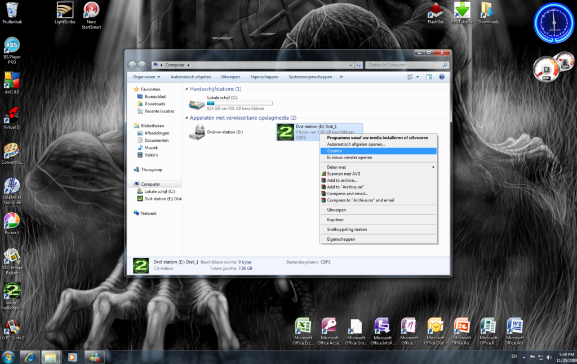Select the iw4sp Snelkoppeling desktop icon
The height and width of the screenshot is (364, 577).
(x=12, y=296)
